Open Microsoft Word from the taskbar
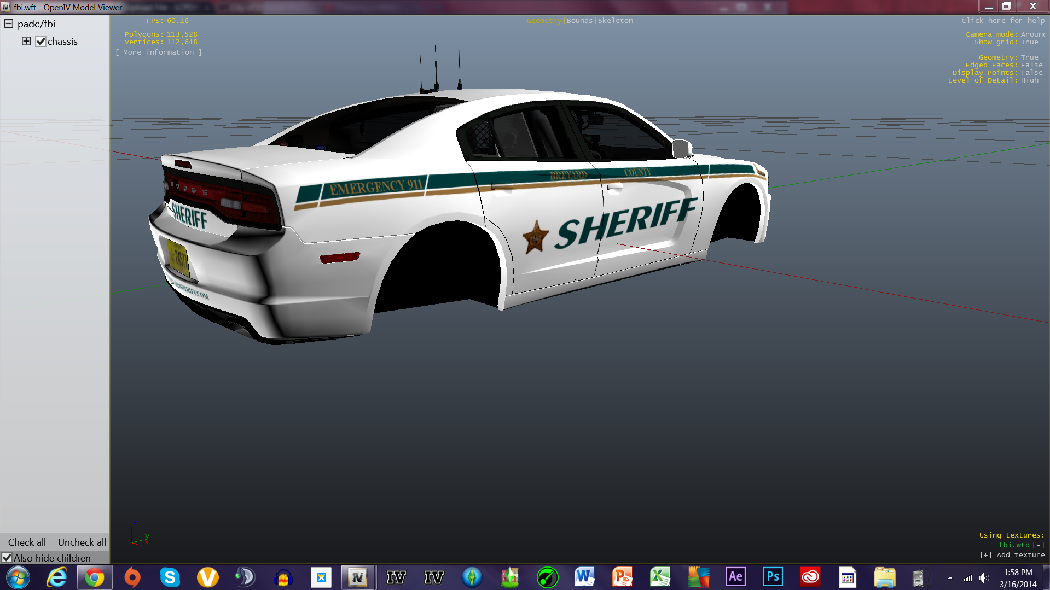Viewport: 1050px width, 590px height. pos(584,577)
